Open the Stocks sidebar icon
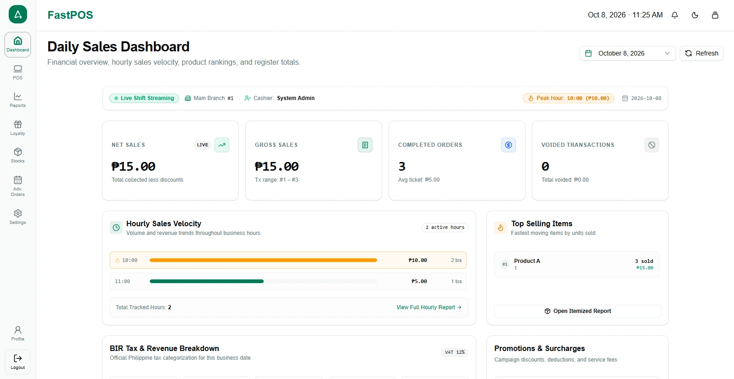 click(18, 152)
